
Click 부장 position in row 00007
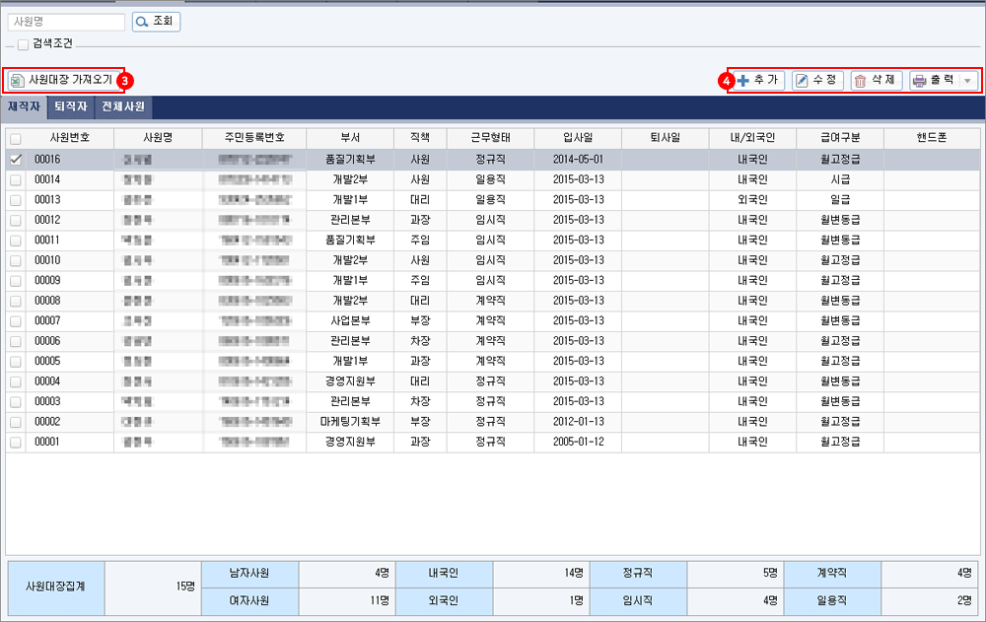pos(420,320)
